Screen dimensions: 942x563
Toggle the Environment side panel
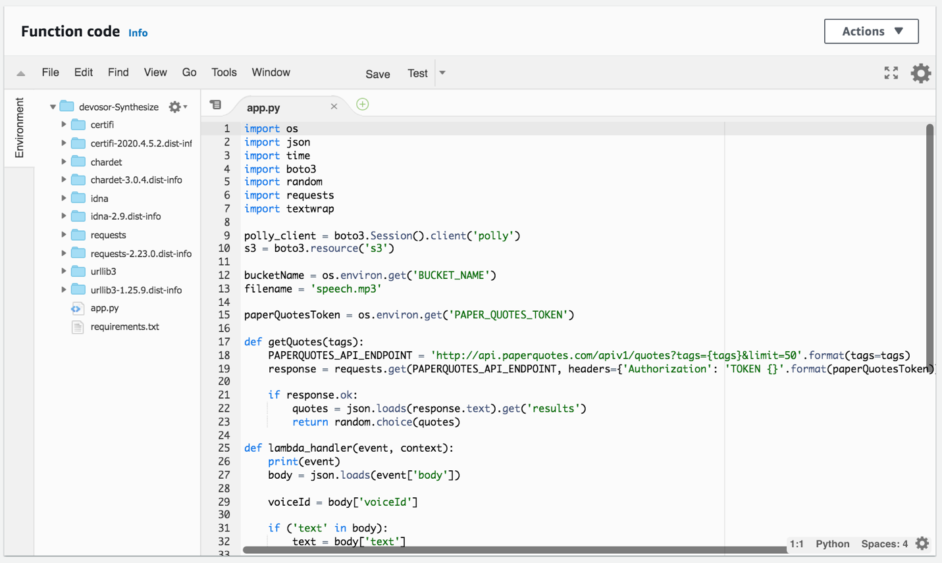pyautogui.click(x=19, y=128)
